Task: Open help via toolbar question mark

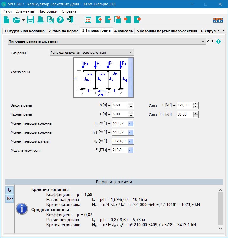Action: point(60,20)
